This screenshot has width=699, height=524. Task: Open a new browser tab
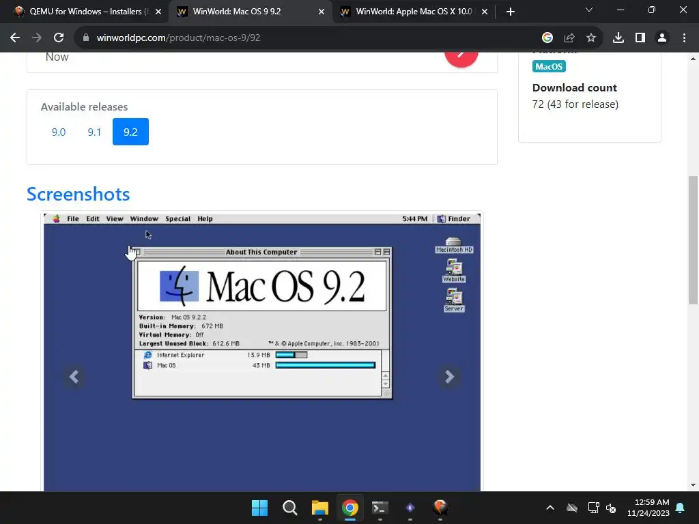tap(511, 12)
